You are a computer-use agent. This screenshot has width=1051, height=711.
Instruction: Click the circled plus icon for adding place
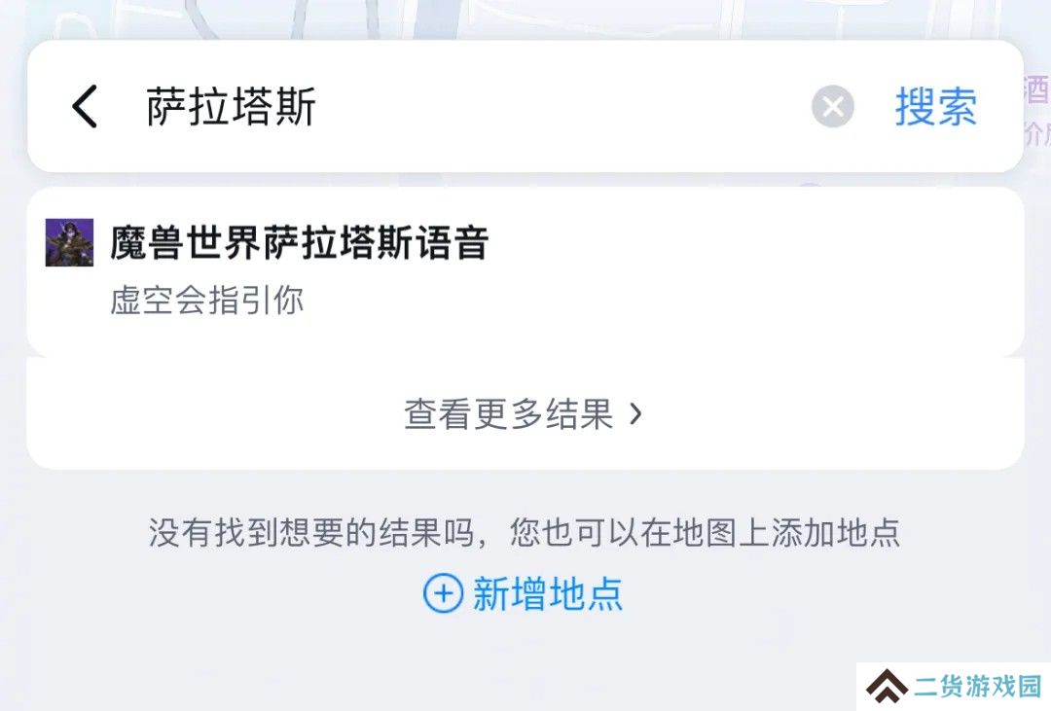coord(443,593)
